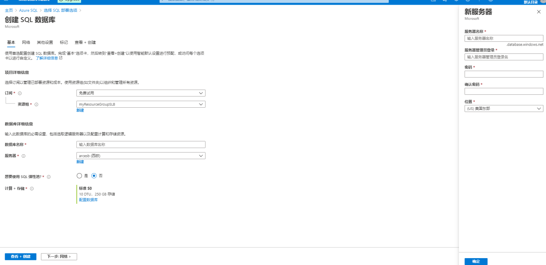Open the 配置数据库 link
The height and width of the screenshot is (265, 546).
(88, 200)
